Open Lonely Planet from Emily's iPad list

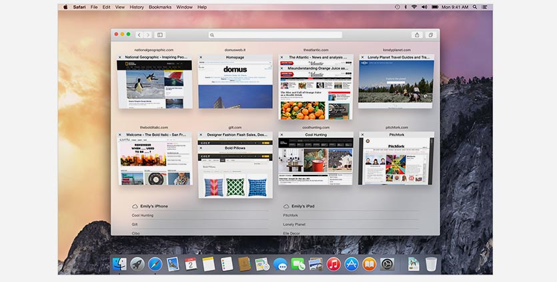click(294, 225)
